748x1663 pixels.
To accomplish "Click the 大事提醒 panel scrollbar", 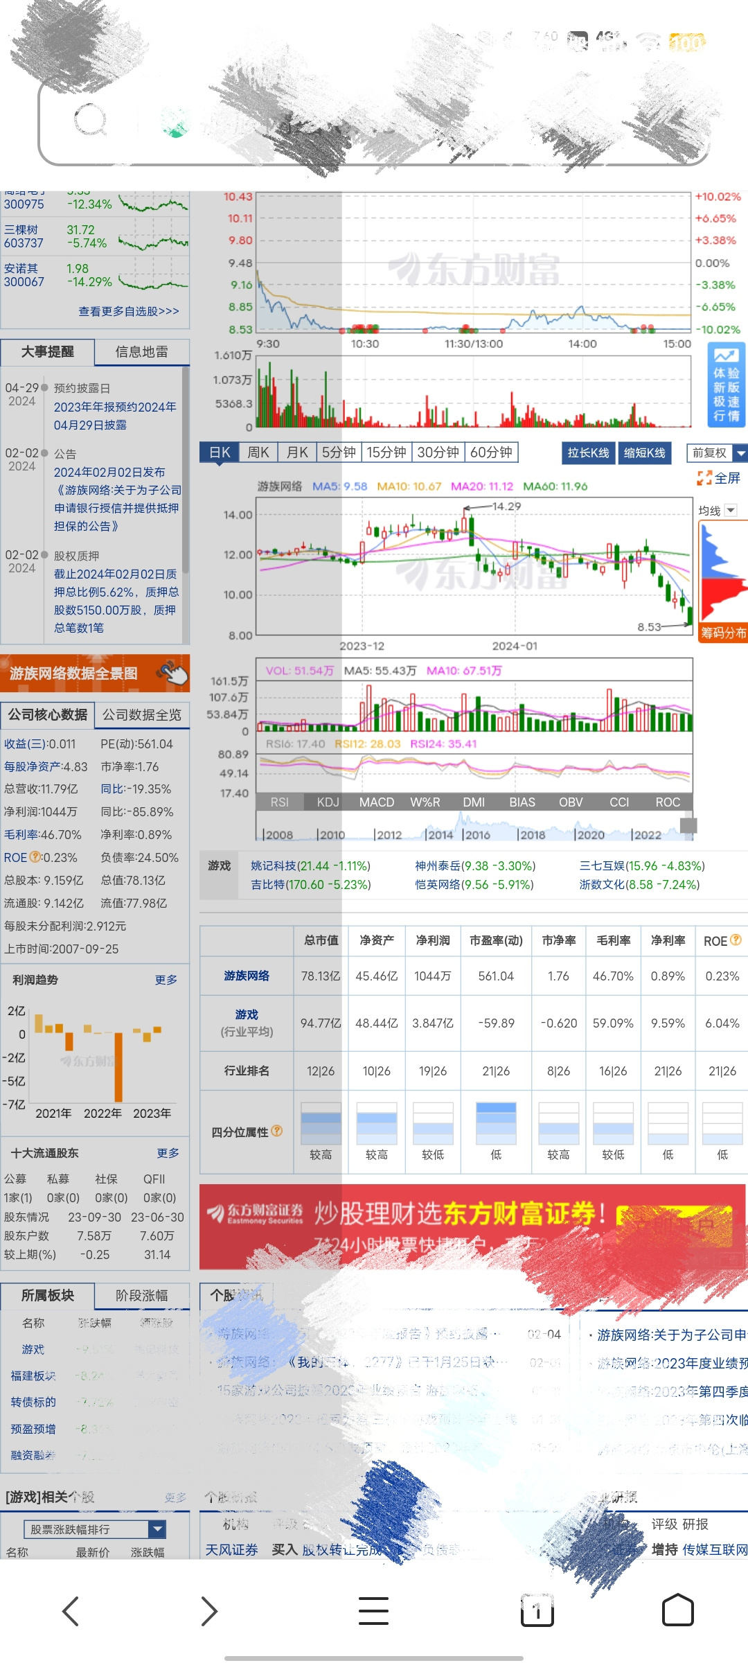I will pyautogui.click(x=186, y=471).
